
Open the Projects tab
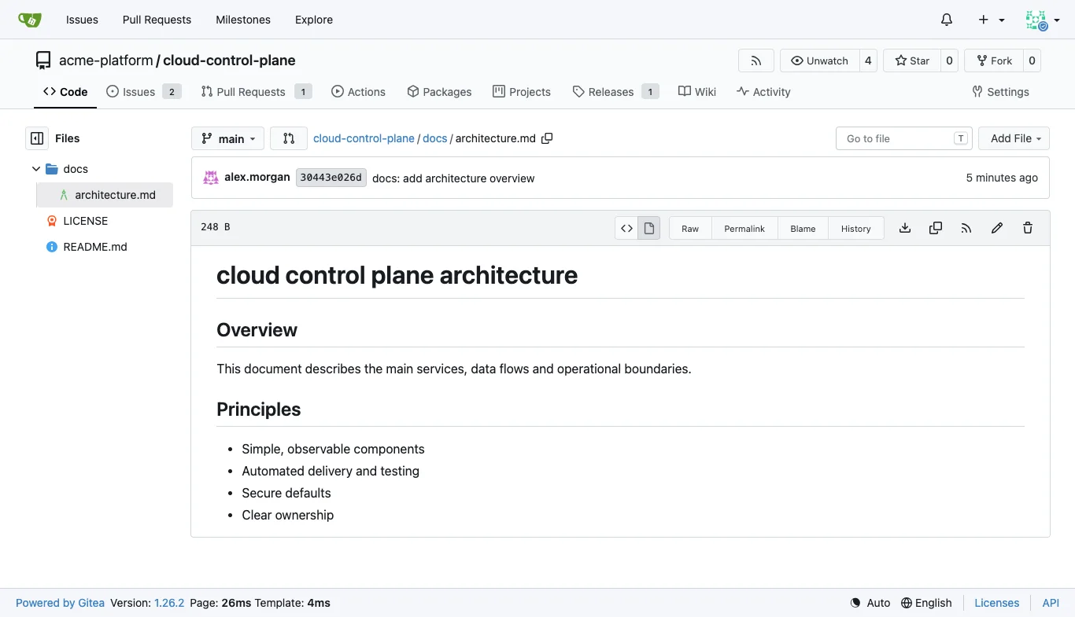(x=522, y=92)
